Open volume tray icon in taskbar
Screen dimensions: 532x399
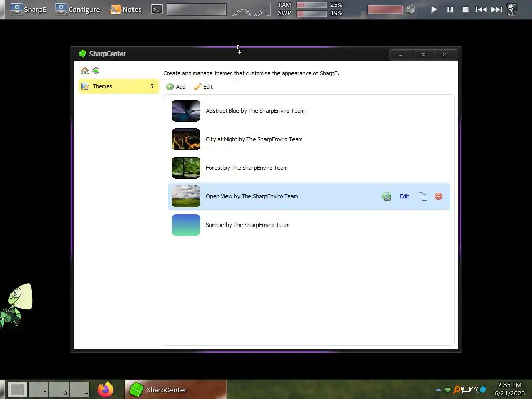(474, 390)
